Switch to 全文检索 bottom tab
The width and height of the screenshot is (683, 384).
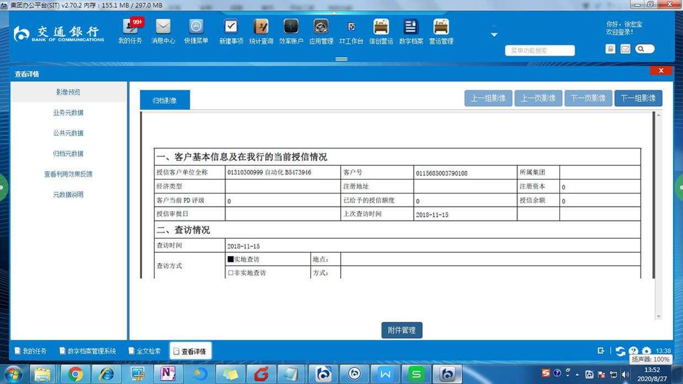pyautogui.click(x=145, y=351)
